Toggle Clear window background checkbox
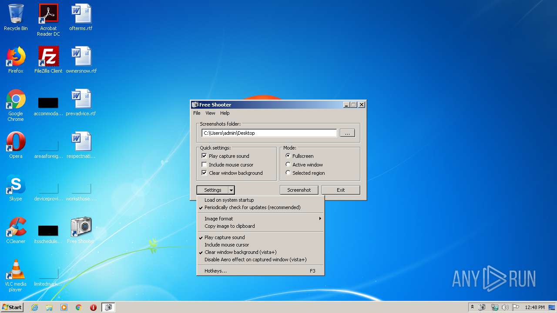This screenshot has width=557, height=313. pos(232,173)
